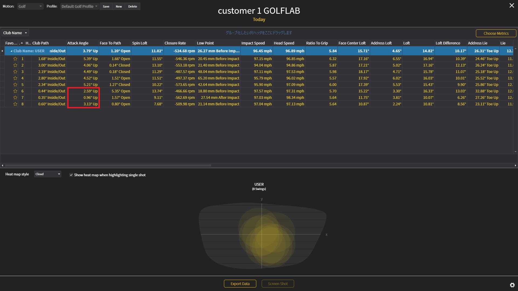
Task: Toggle favorite star for swing 6
Action: point(15,91)
